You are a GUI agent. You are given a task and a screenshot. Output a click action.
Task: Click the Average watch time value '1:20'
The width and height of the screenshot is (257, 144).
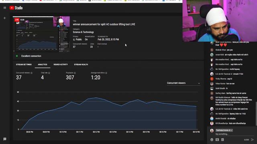(x=96, y=77)
